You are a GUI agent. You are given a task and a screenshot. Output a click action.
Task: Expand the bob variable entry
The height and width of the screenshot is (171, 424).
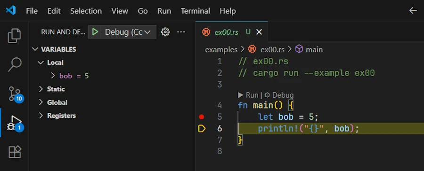tap(53, 76)
